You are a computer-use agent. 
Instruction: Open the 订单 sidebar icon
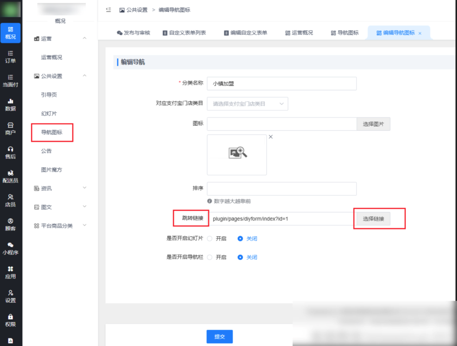10,57
